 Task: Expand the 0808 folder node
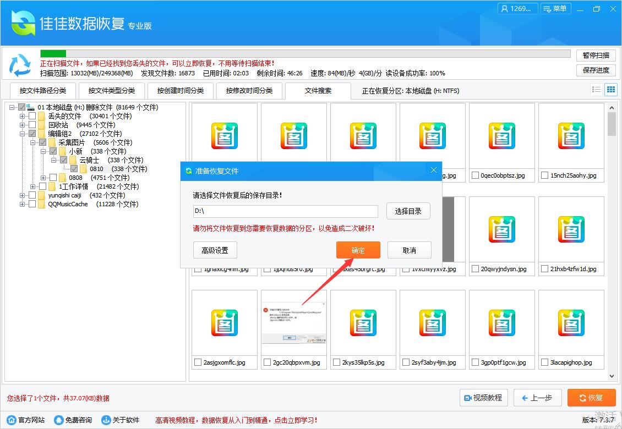click(x=43, y=178)
